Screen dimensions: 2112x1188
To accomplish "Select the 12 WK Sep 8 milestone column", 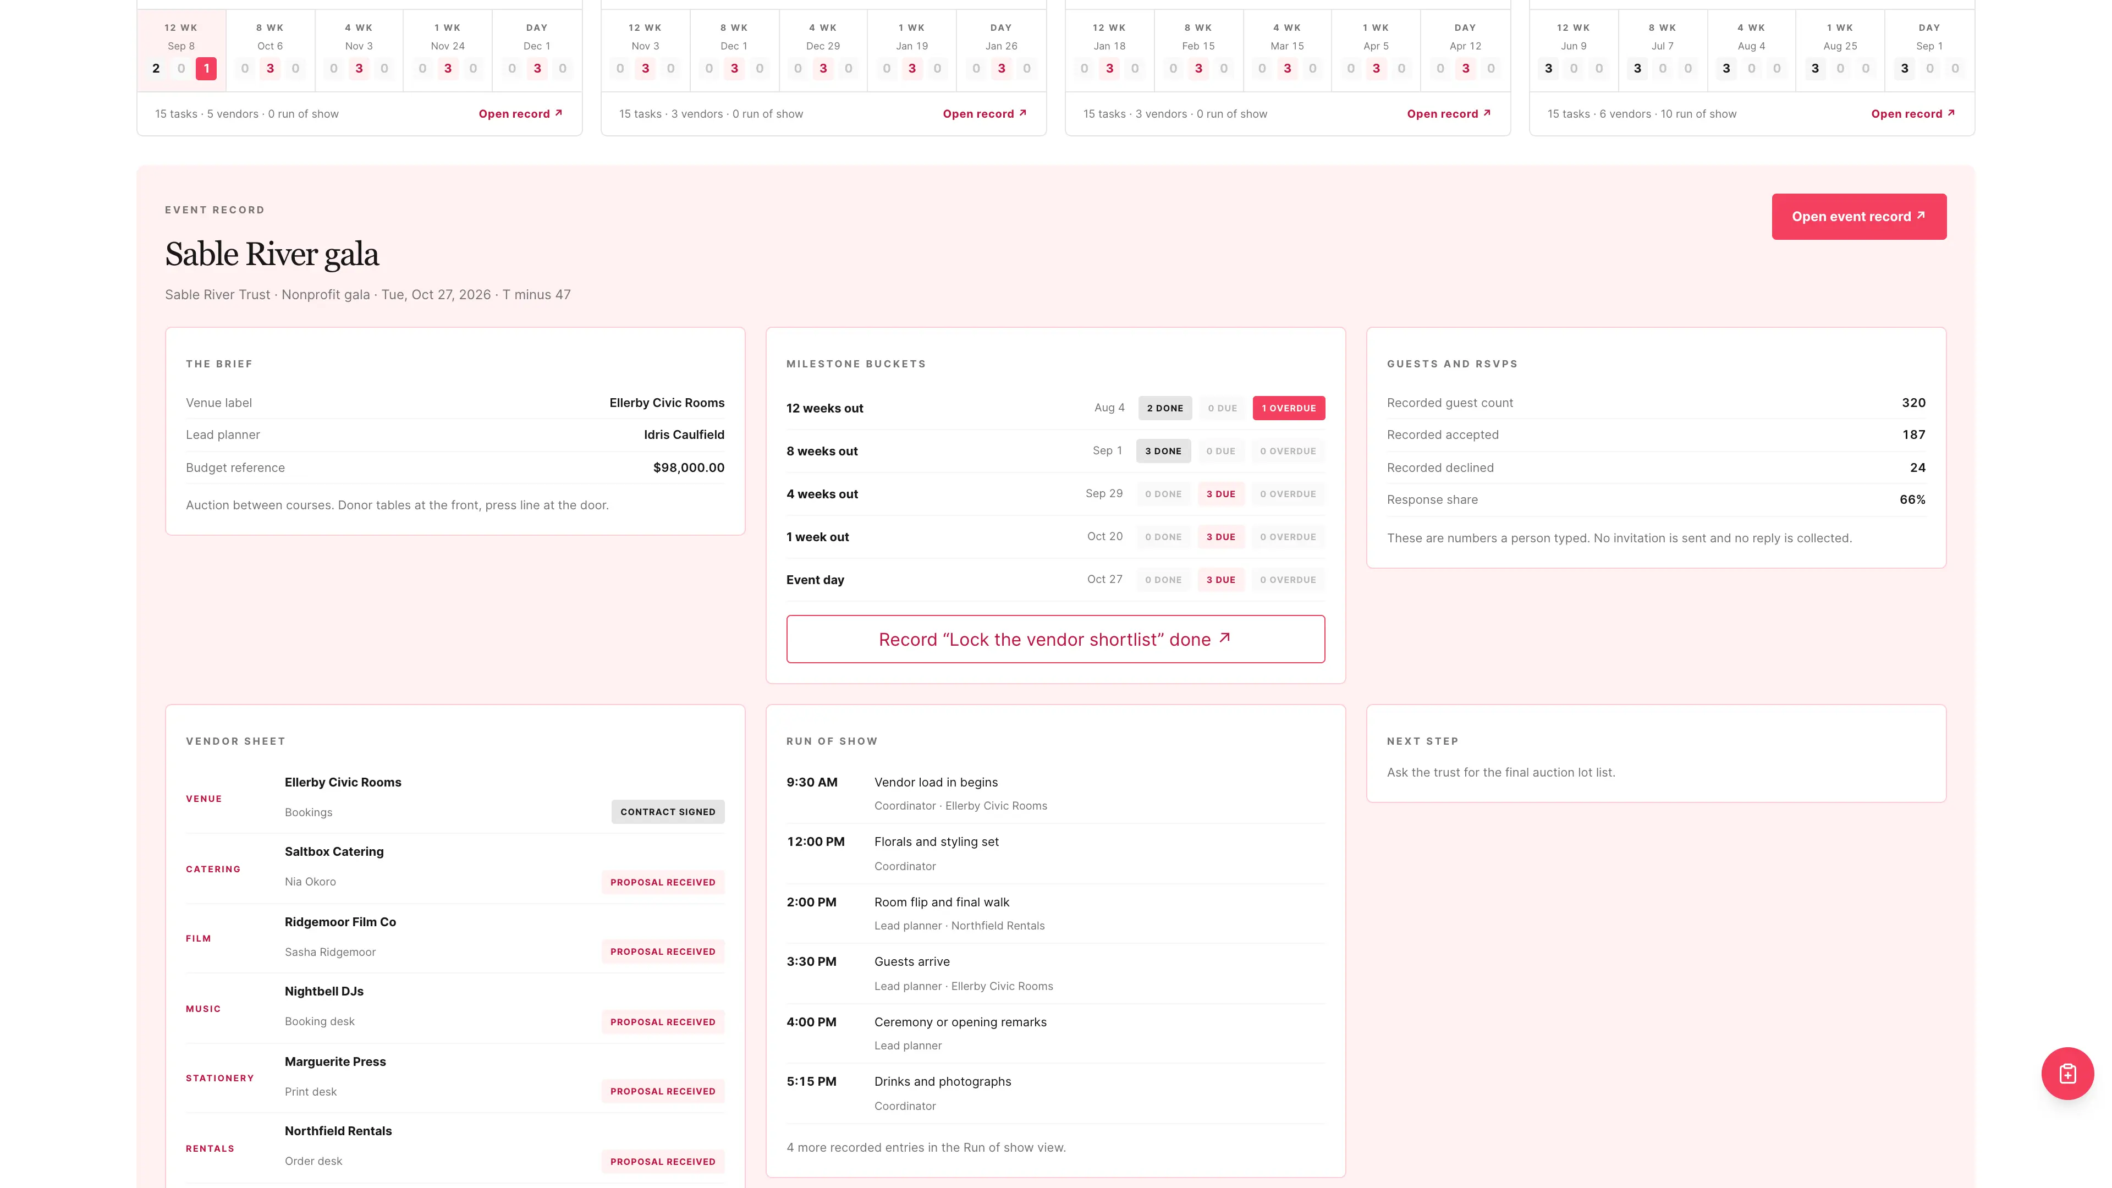I will pos(181,51).
